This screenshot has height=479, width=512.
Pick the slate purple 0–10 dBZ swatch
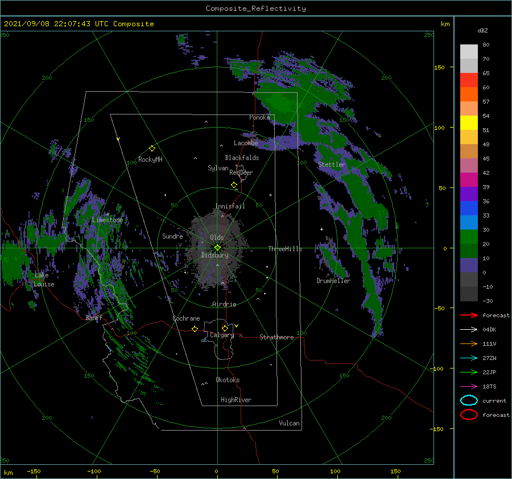coord(469,265)
